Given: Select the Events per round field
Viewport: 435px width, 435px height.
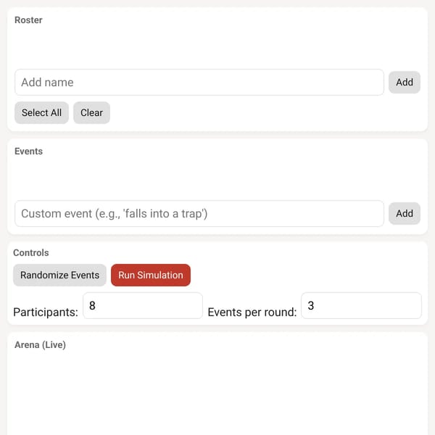Looking at the screenshot, I should [x=361, y=306].
